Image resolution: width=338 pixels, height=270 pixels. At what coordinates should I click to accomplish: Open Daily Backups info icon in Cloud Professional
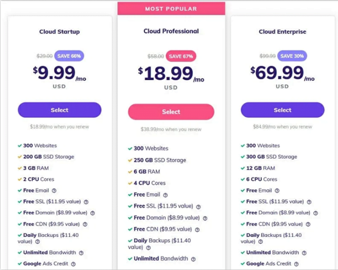[x=148, y=248]
